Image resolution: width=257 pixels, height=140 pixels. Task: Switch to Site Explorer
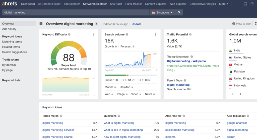point(72,4)
